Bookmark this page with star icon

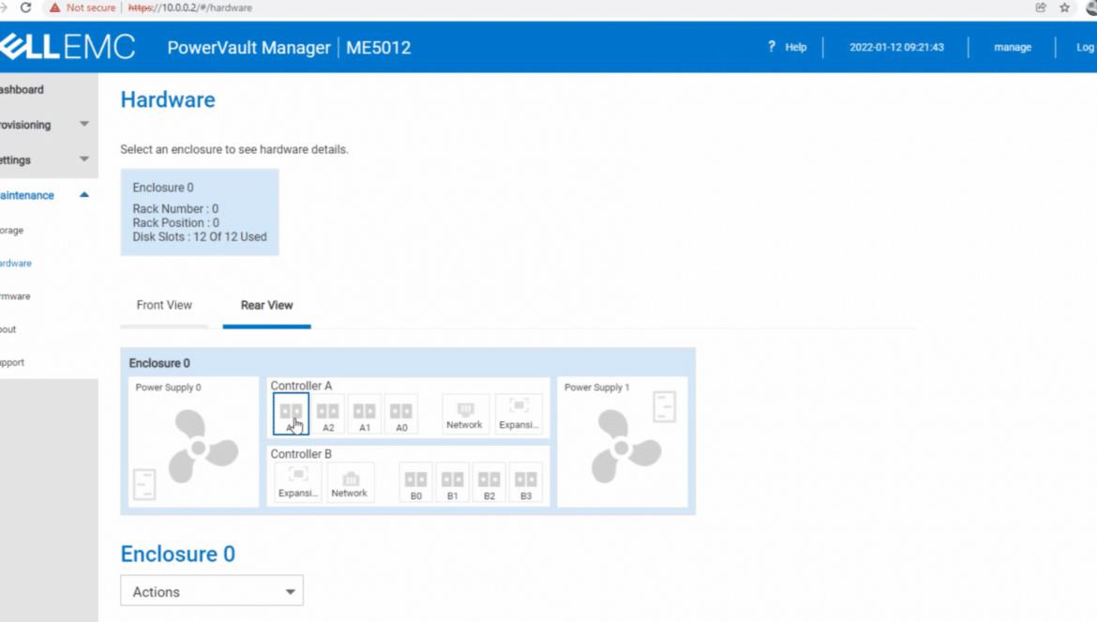1065,8
